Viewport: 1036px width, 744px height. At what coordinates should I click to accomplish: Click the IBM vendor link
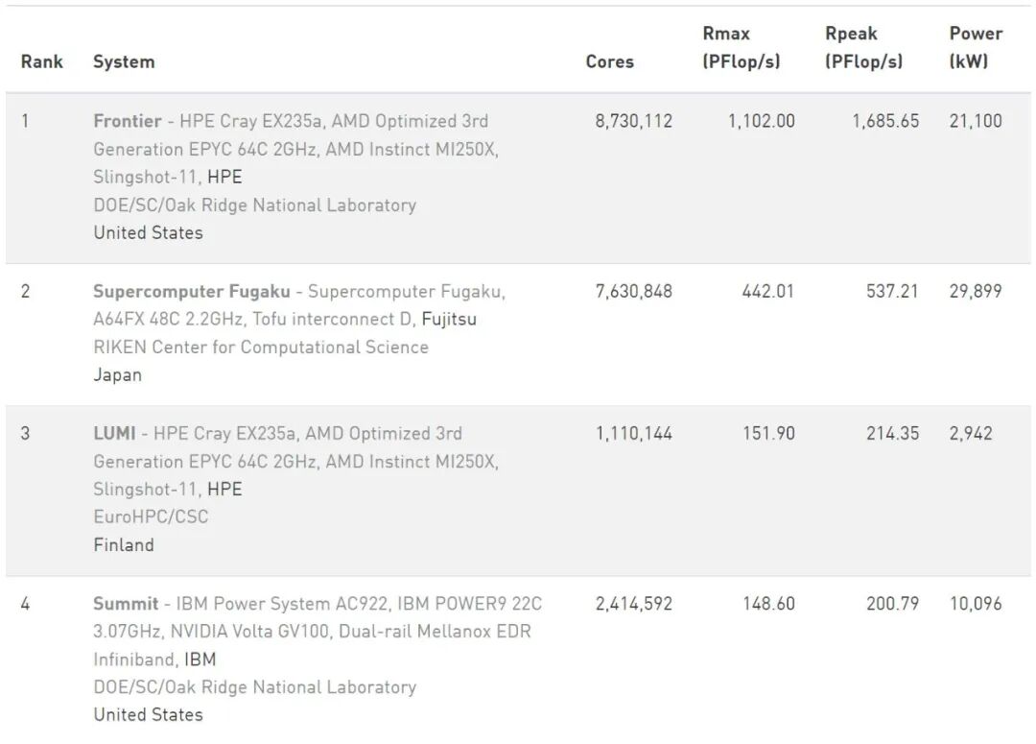[x=200, y=660]
